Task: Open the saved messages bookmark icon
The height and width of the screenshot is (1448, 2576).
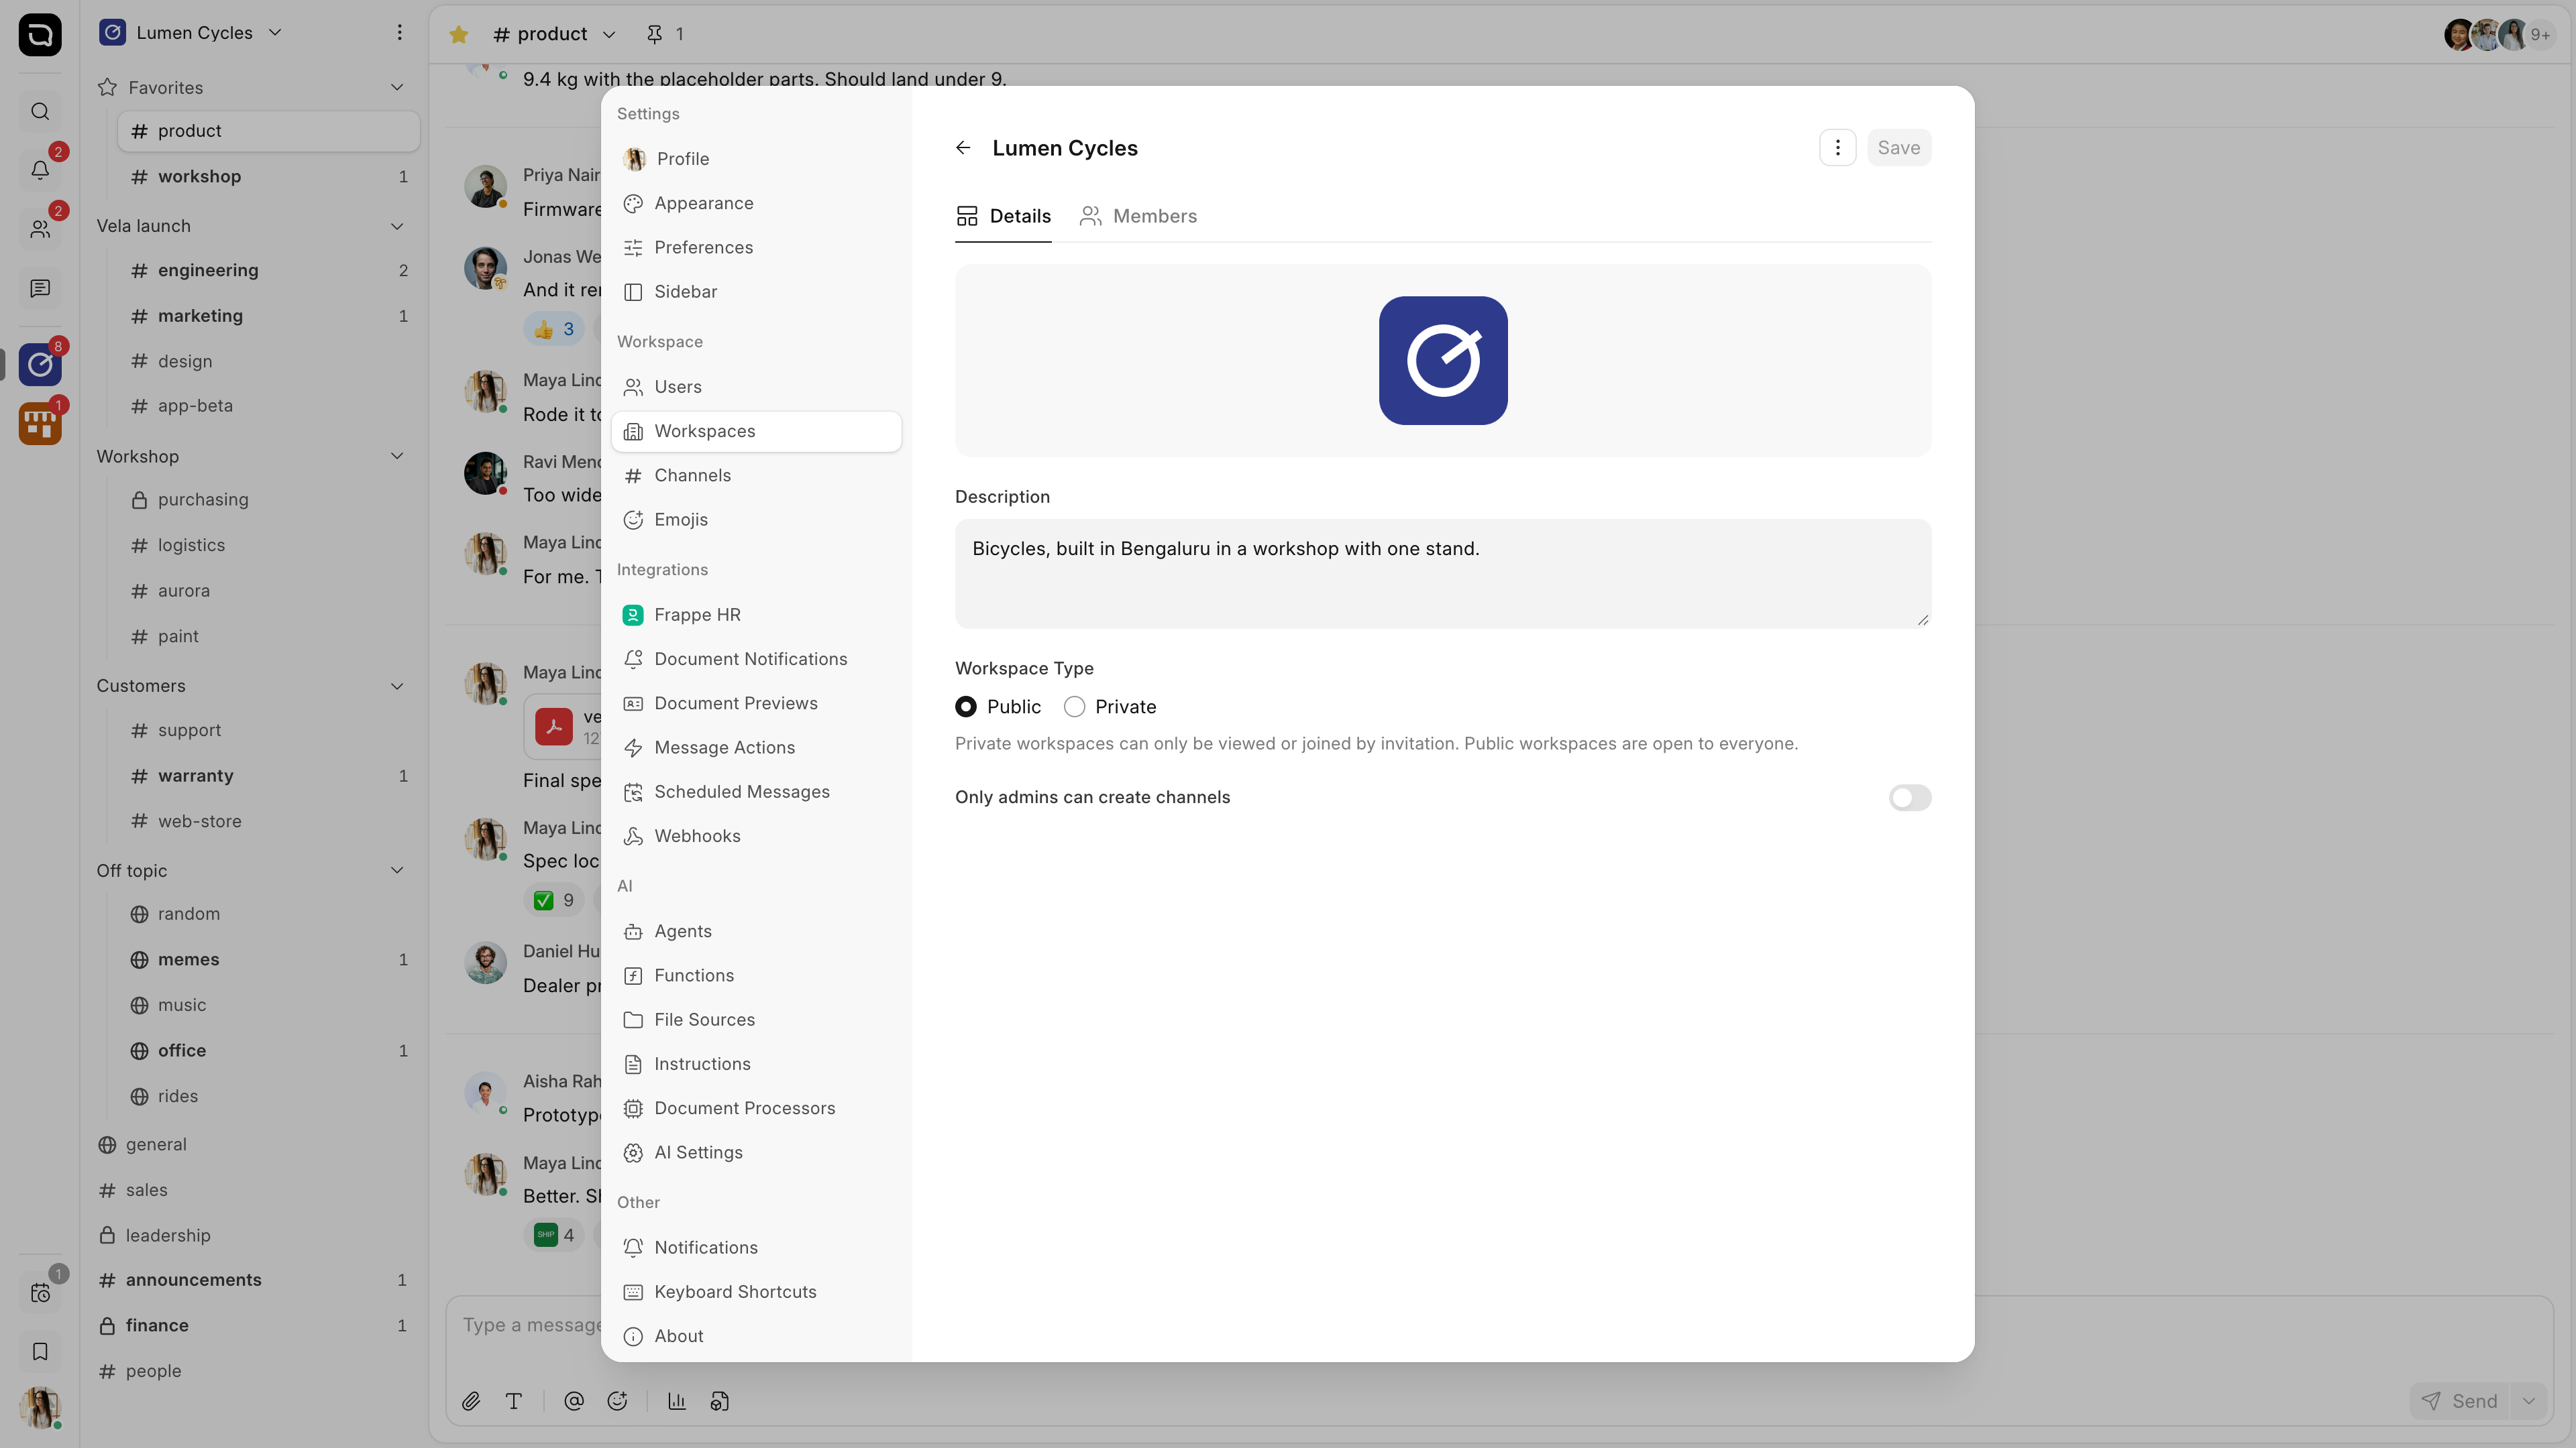Action: [40, 1351]
